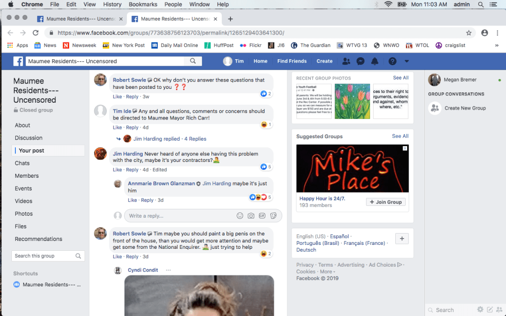The width and height of the screenshot is (506, 316).
Task: Click the sticker icon in reply box
Action: (x=273, y=216)
